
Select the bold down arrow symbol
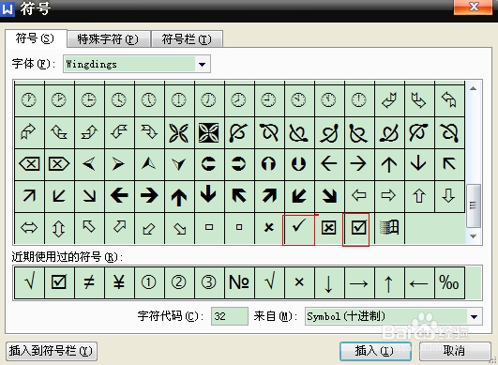209,196
